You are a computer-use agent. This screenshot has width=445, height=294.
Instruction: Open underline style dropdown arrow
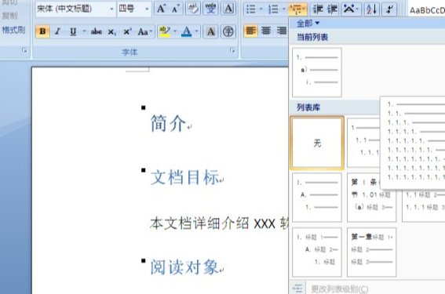pos(84,31)
